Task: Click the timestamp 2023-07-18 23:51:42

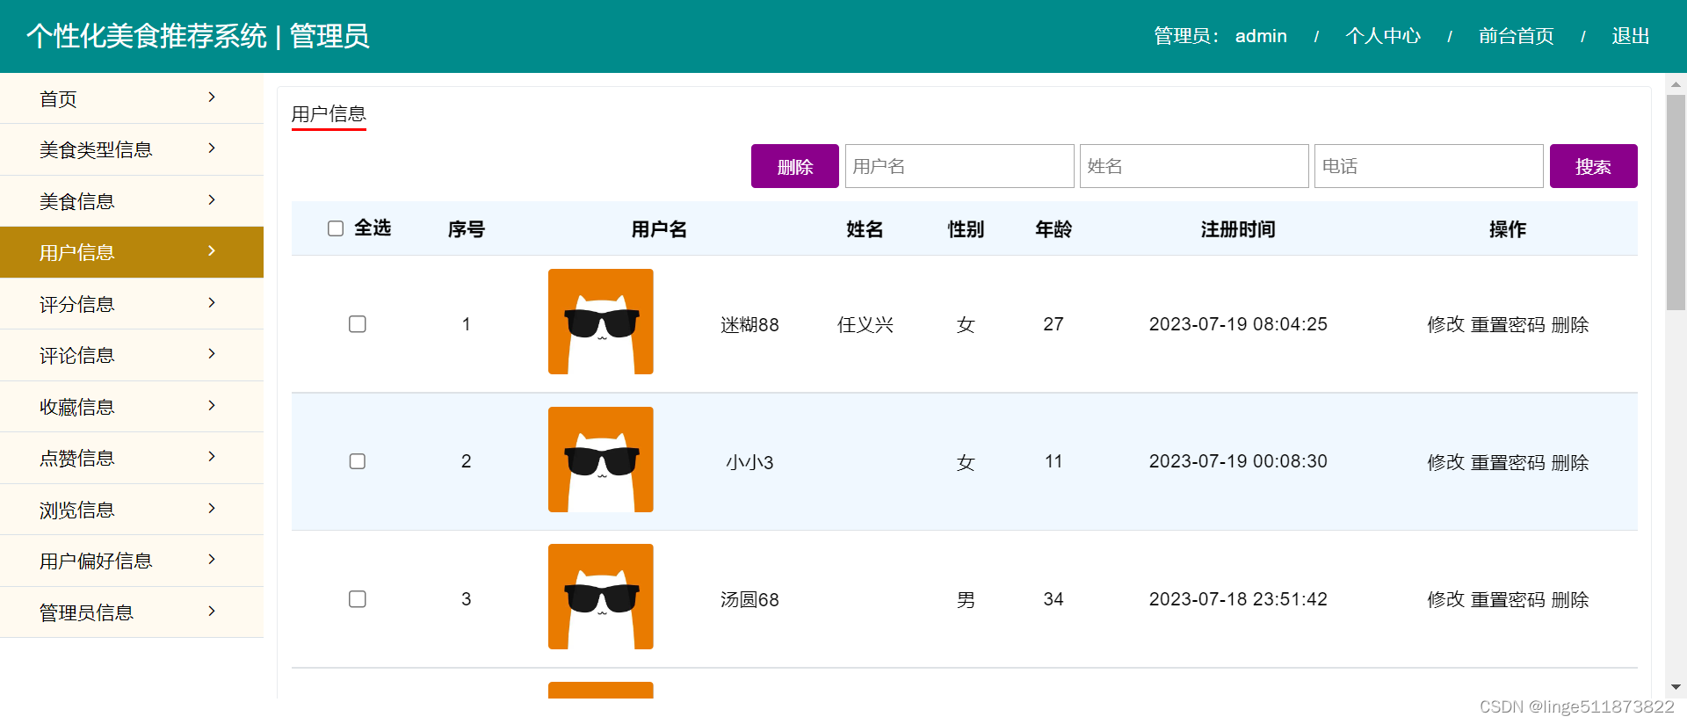Action: tap(1238, 599)
